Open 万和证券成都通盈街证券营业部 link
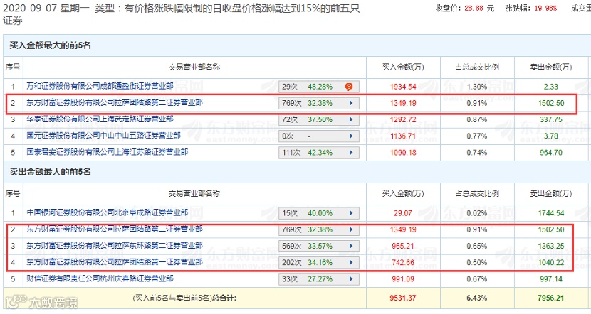The image size is (591, 314). point(100,86)
